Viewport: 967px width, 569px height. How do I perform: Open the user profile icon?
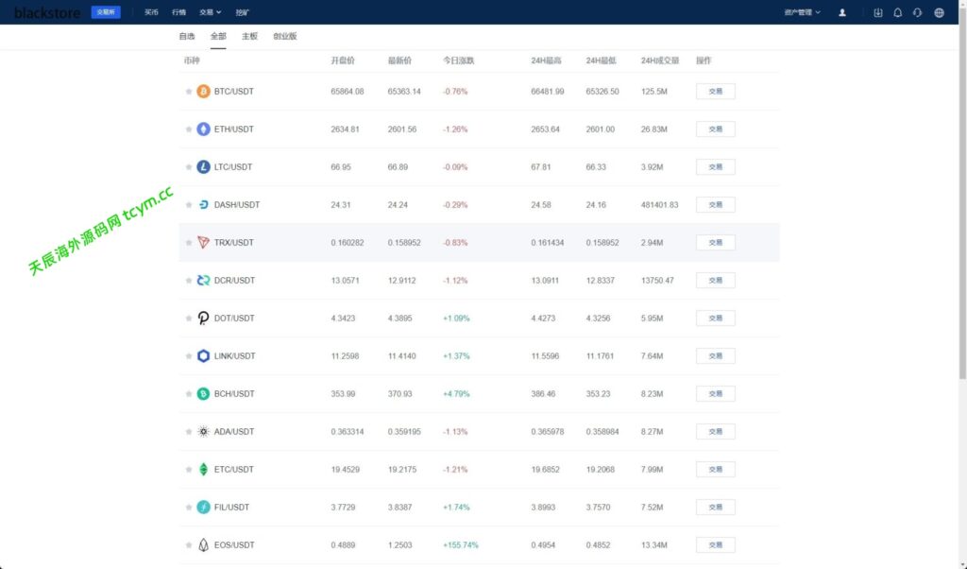pyautogui.click(x=842, y=13)
